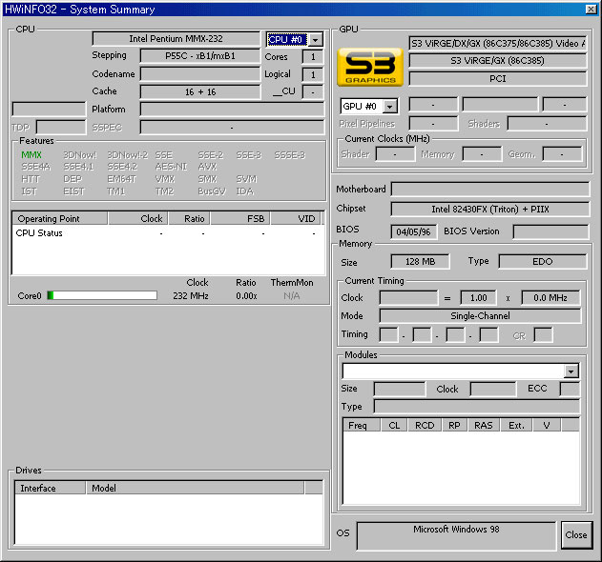602x562 pixels.
Task: Click the EIST feature label
Action: point(73,191)
